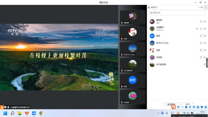Click the 改名 rename button
Viewport: 208px width, 117px height.
[x=187, y=104]
